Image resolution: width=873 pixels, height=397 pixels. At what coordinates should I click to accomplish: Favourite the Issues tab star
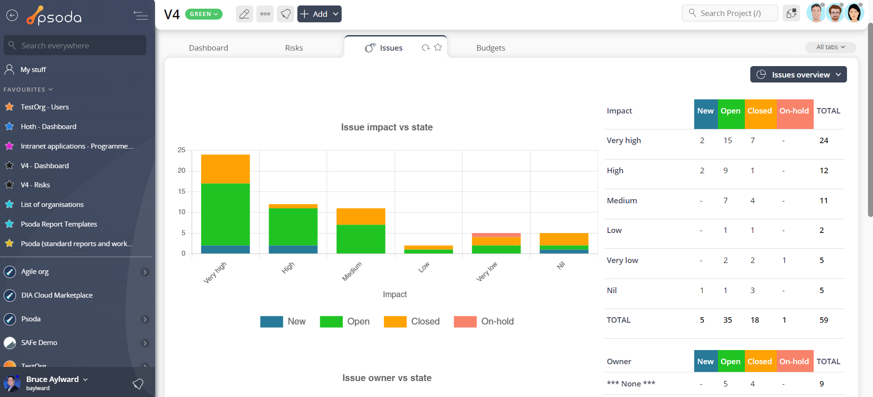[x=438, y=47]
